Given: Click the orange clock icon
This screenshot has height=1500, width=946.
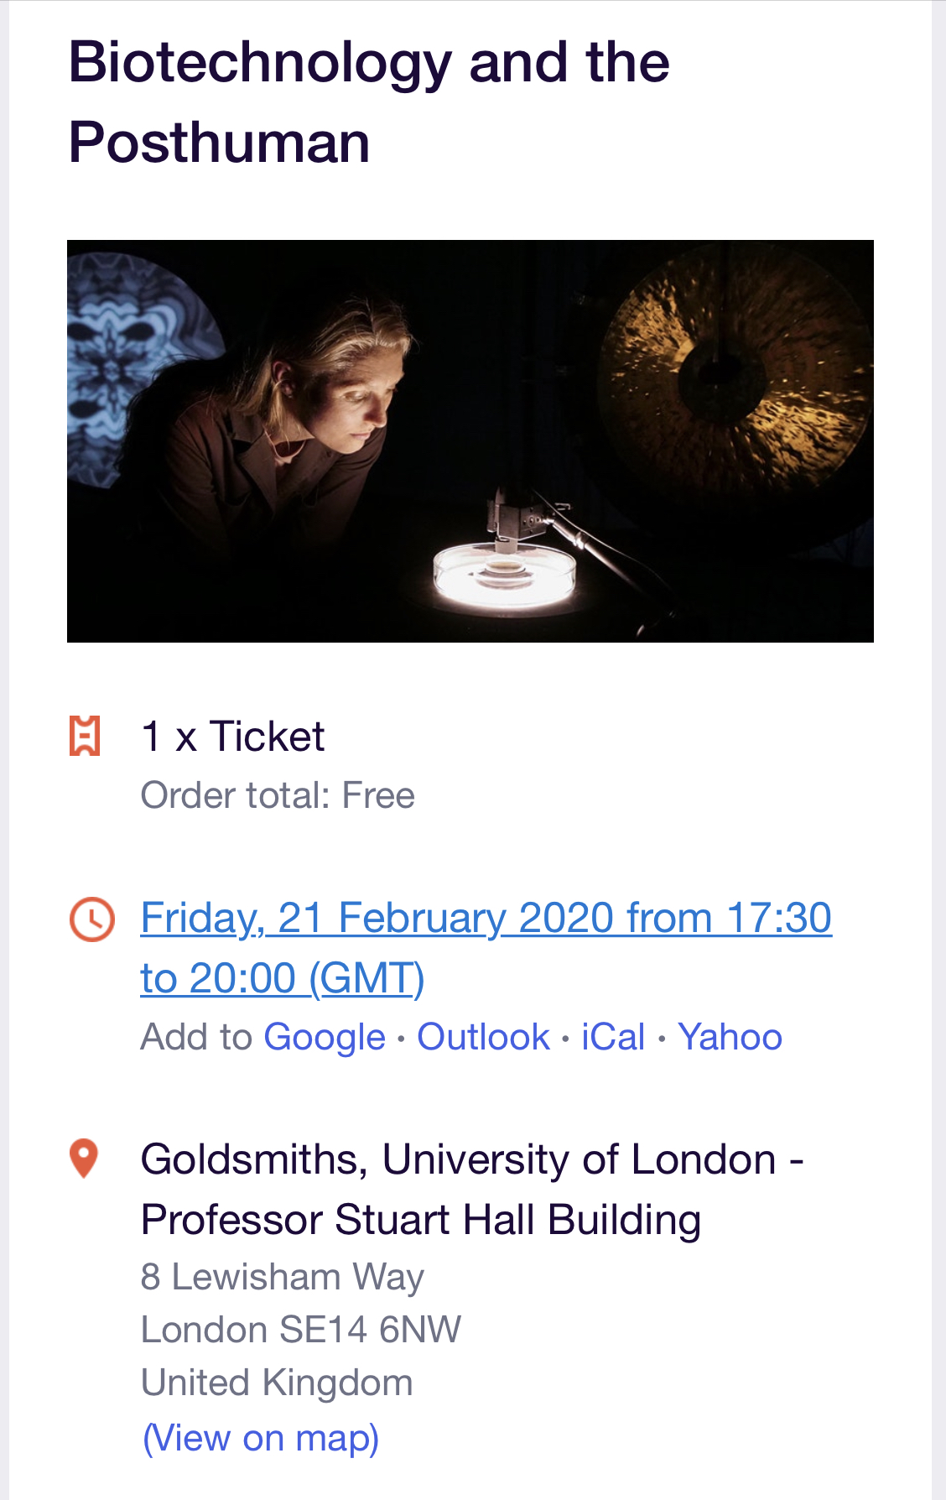Looking at the screenshot, I should (x=91, y=919).
